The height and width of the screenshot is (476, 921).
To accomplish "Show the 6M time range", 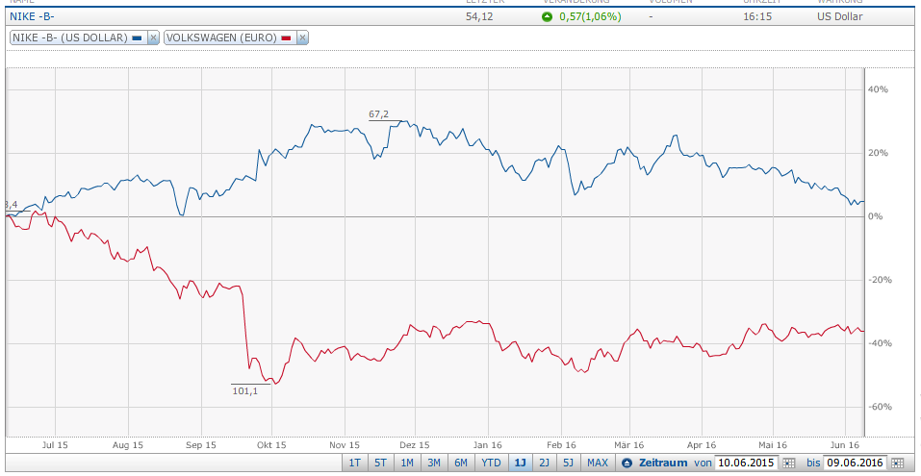I will 462,463.
